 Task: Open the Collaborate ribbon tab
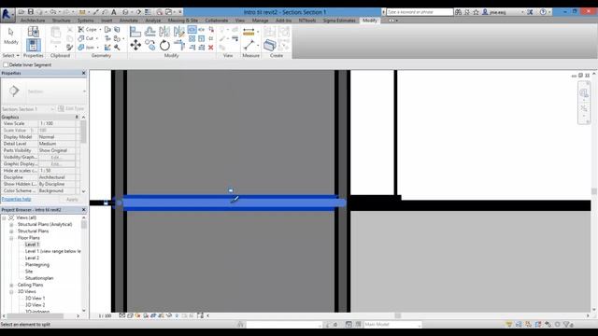click(x=217, y=21)
